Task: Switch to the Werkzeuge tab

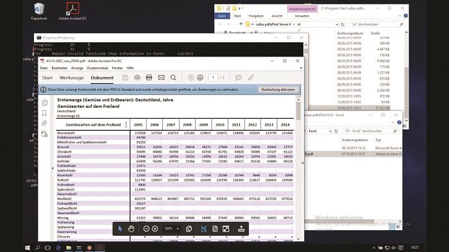Action: pyautogui.click(x=72, y=78)
